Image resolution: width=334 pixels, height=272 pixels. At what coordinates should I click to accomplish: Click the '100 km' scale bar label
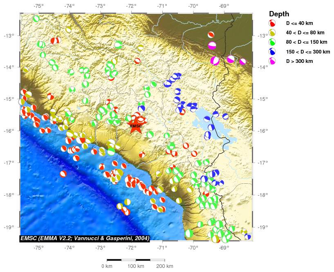[136, 266]
